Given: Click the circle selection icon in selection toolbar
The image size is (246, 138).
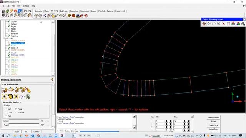Looking at the screenshot, I should [x=214, y=24].
